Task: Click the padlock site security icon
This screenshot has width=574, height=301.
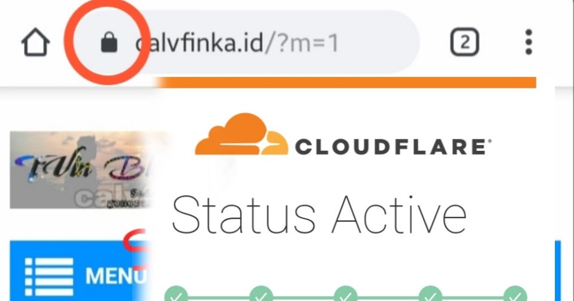Action: click(x=109, y=42)
